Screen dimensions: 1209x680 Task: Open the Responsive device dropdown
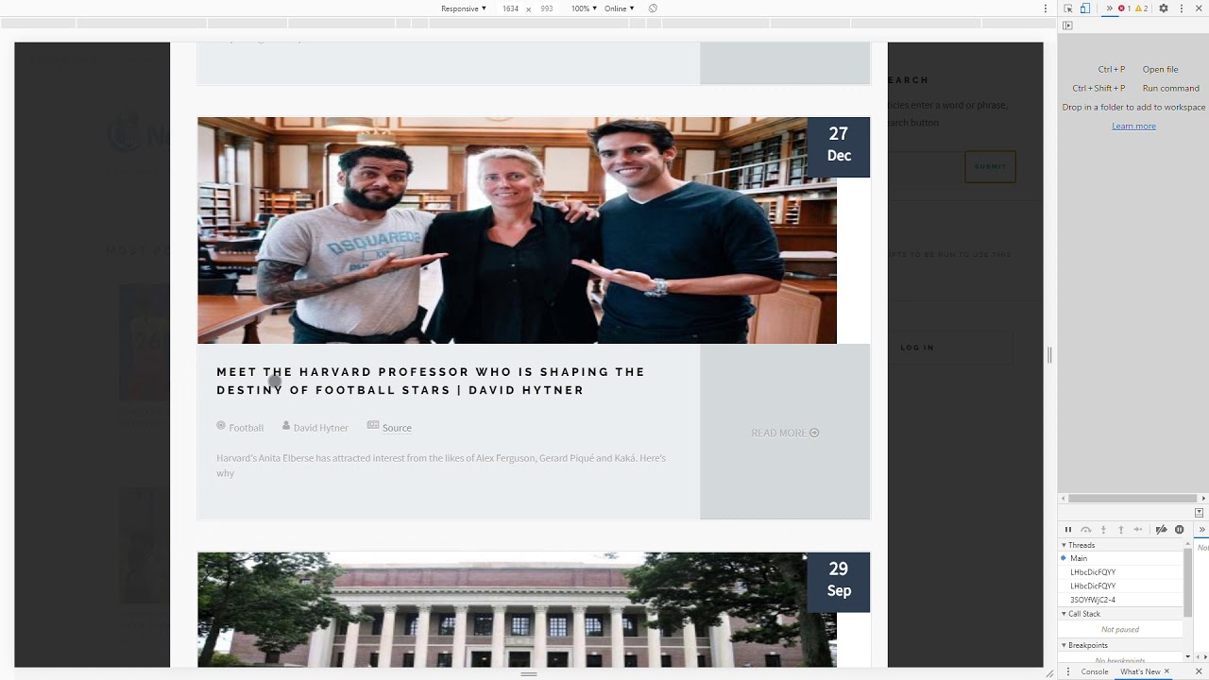coord(464,8)
